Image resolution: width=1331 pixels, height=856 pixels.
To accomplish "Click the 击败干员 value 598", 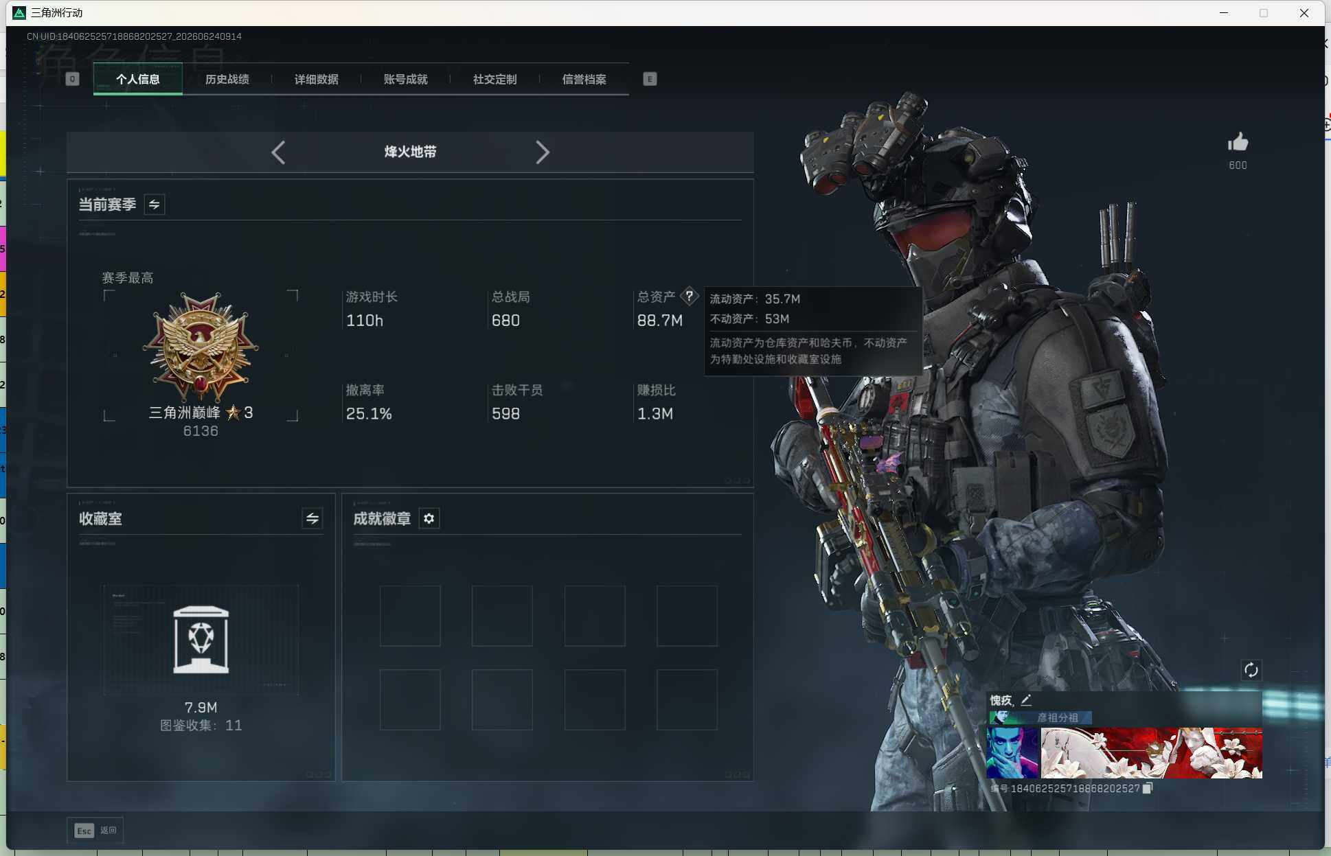I will [505, 414].
